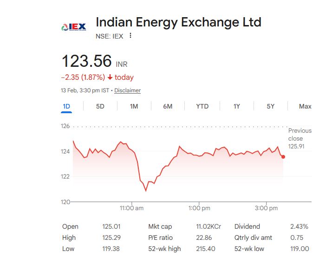Click the 123.56 current price
This screenshot has height=270, width=319.
pos(87,61)
